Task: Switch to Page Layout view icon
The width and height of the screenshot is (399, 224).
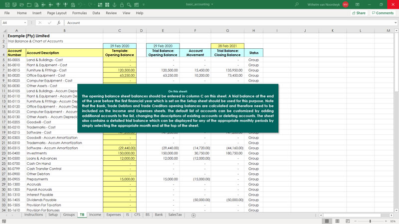Action: click(x=337, y=221)
